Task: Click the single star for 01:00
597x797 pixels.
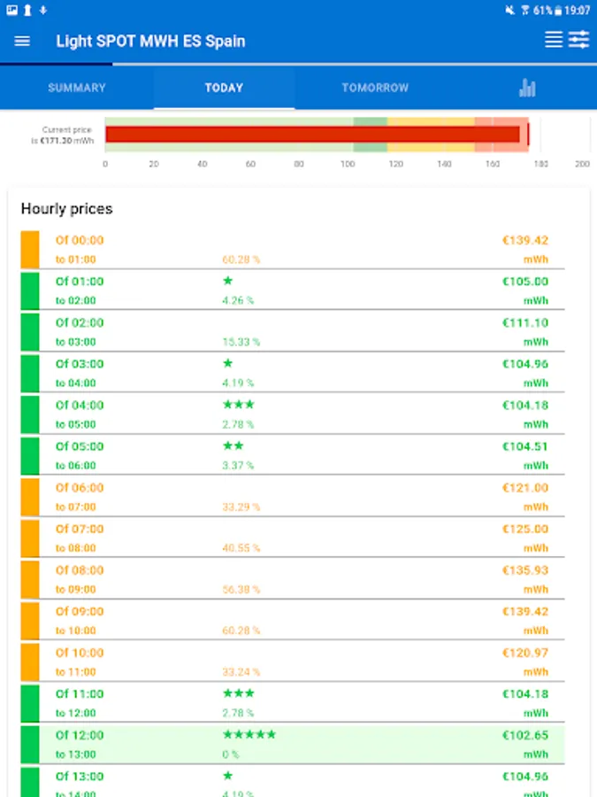Action: point(228,281)
